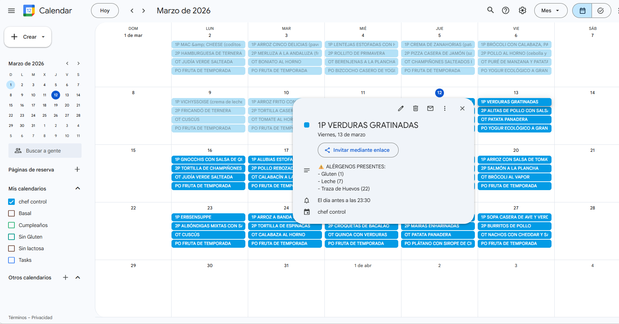
Task: Switch to the Tasks view checkmark icon
Action: (x=601, y=11)
